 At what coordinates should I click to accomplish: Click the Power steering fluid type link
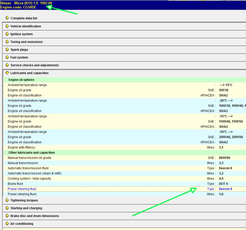[x=22, y=189]
